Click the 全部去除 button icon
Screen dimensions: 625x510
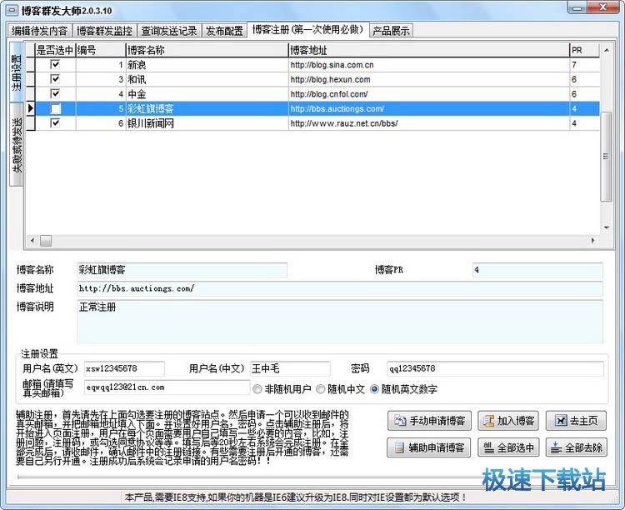pyautogui.click(x=557, y=447)
